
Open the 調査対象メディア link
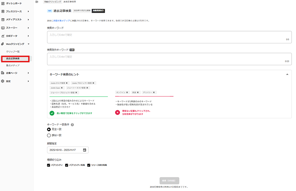tap(61, 21)
